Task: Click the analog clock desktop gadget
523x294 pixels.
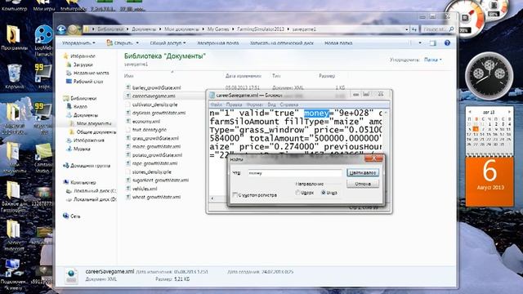Action: click(x=489, y=76)
